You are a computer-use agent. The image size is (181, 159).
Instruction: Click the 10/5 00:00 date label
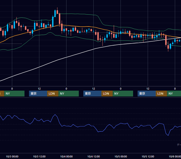pos(121,156)
